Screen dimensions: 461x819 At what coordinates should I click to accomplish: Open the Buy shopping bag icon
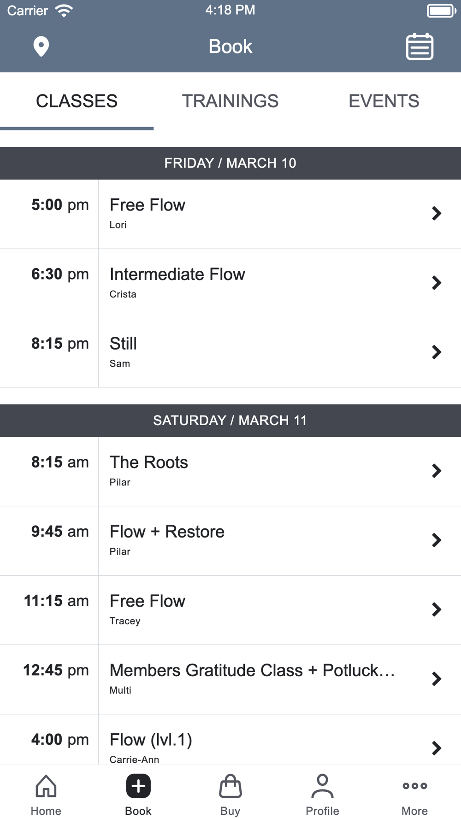pos(230,786)
